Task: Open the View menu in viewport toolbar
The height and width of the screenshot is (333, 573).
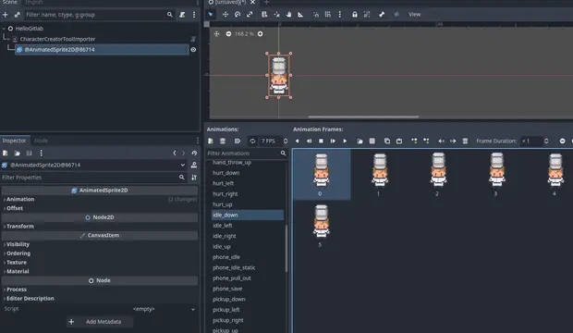Action: tap(414, 14)
